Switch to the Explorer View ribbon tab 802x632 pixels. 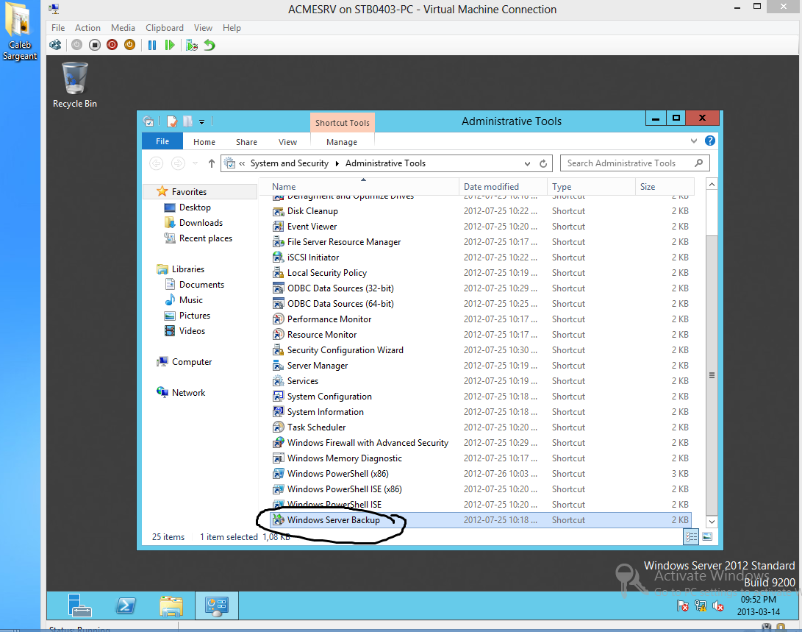click(287, 142)
